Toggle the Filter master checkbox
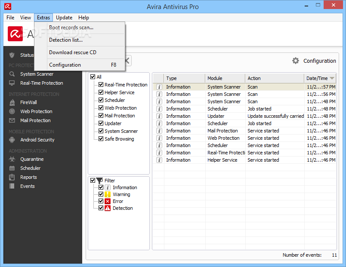Viewport: 346px width, 267px height. 93,181
